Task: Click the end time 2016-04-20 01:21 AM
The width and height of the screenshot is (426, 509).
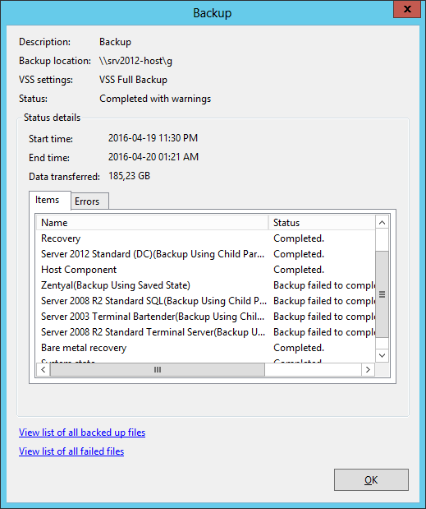Action: [x=153, y=157]
